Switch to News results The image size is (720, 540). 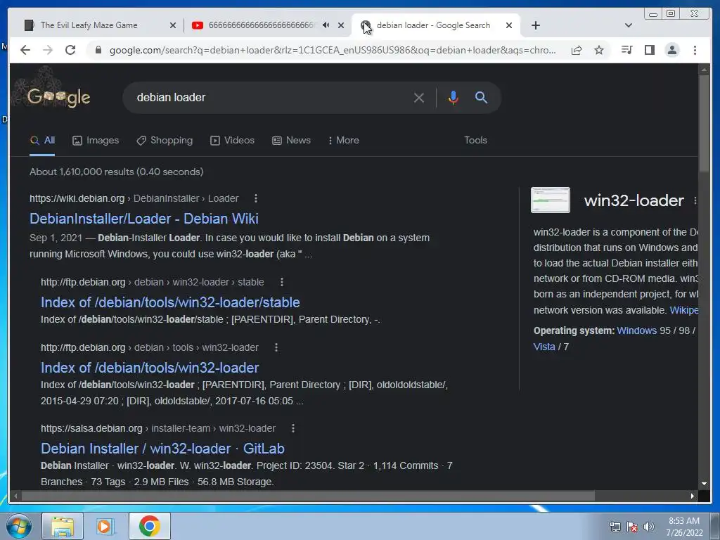click(x=291, y=141)
